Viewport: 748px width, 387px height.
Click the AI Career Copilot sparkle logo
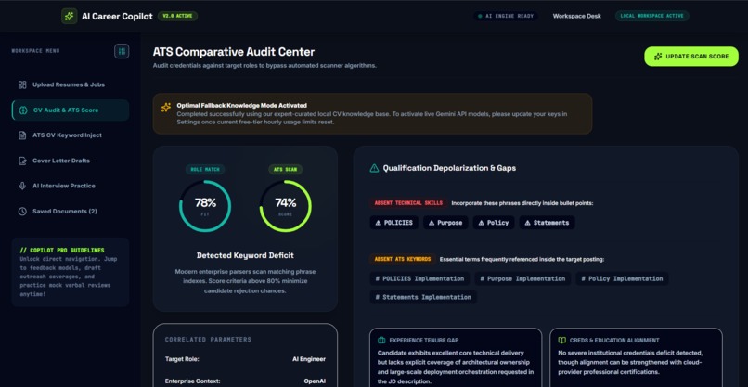(70, 16)
